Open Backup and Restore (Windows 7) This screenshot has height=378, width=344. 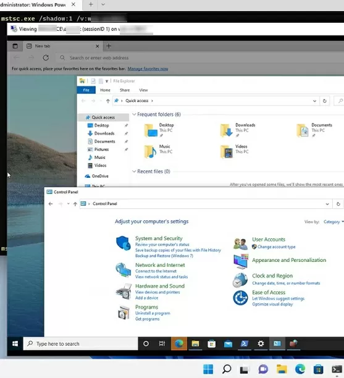(164, 256)
